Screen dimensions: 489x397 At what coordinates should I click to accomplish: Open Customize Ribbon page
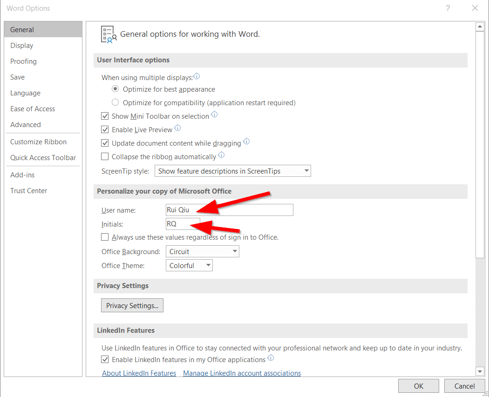point(43,142)
